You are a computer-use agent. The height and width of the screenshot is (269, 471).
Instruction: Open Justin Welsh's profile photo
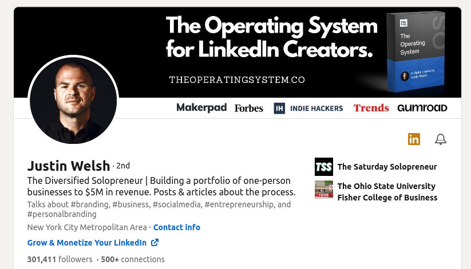click(73, 101)
